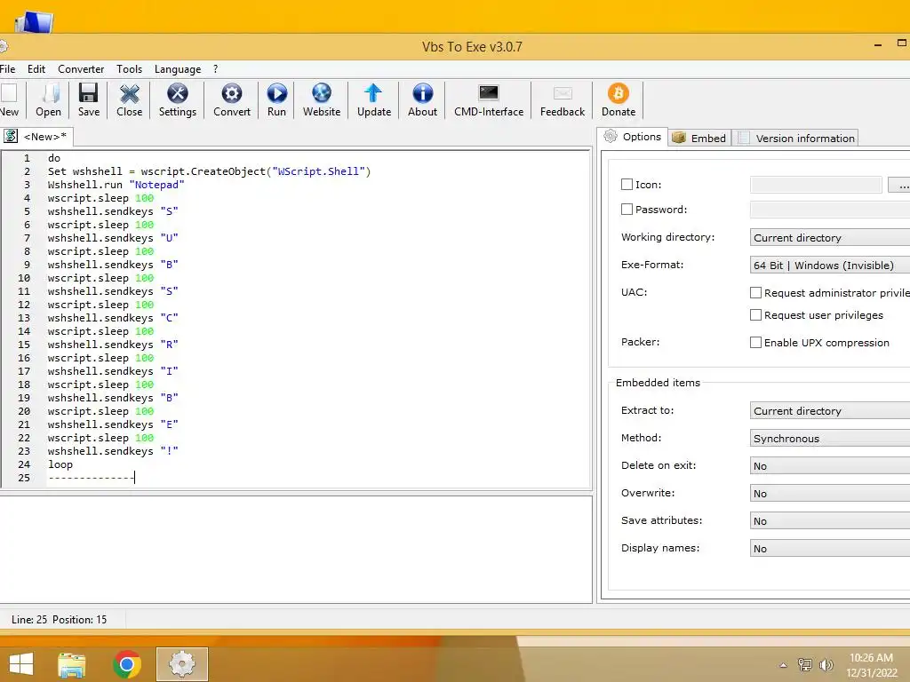
Task: Close the current script via Close icon
Action: [129, 99]
